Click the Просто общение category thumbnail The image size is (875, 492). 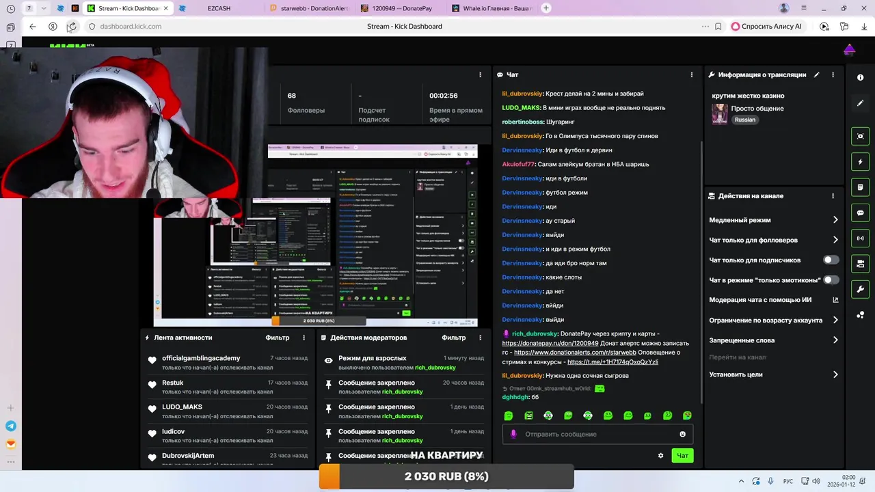[719, 113]
